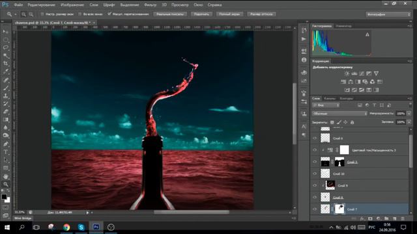Open the Mini Bridge panel
This screenshot has width=417, height=234.
click(x=23, y=218)
